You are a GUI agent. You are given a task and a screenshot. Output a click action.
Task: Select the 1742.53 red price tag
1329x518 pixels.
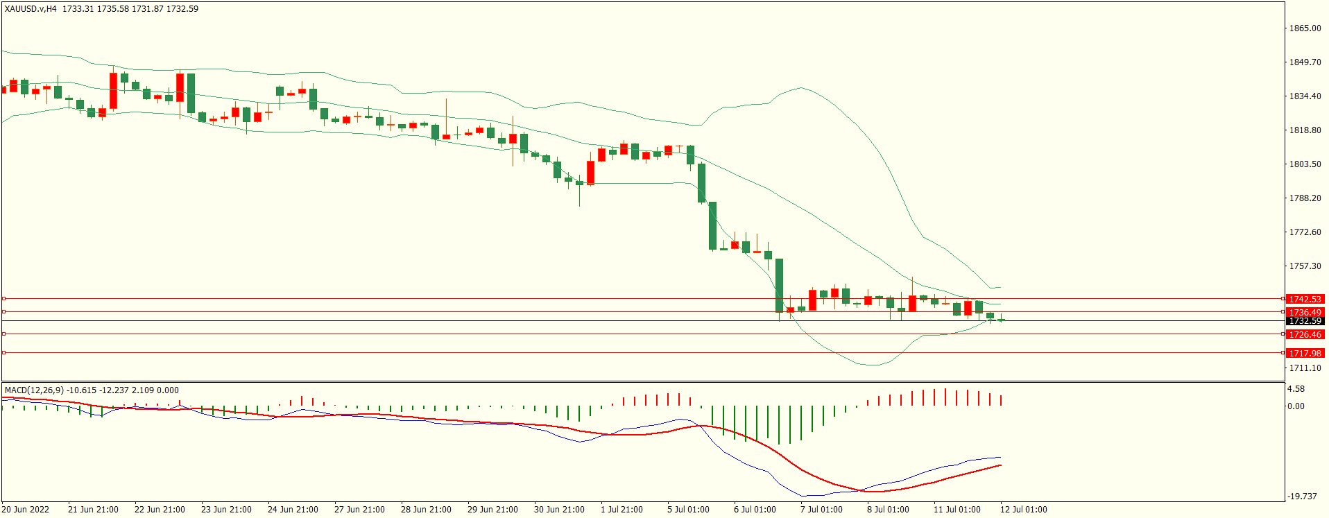(1305, 299)
